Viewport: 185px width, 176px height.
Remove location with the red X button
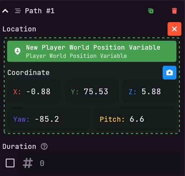click(x=174, y=29)
